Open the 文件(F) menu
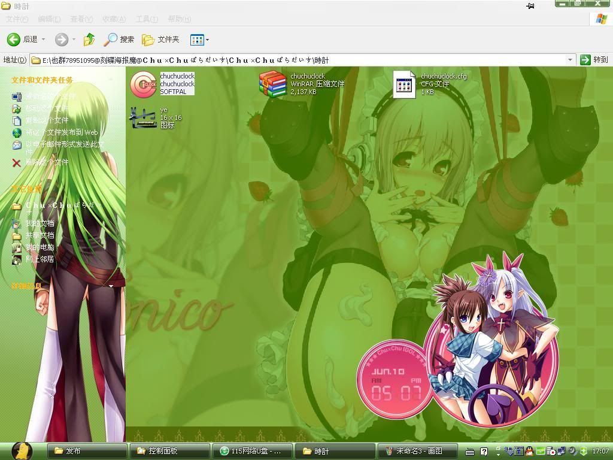 tap(17, 19)
